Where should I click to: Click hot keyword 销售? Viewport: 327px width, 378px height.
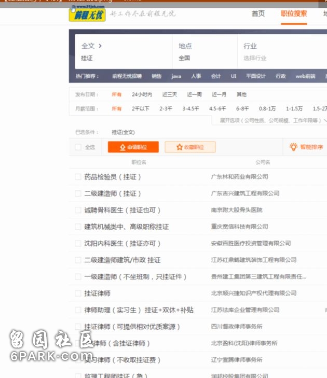pos(156,76)
